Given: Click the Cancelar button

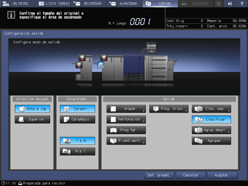Looking at the screenshot, I should point(190,175).
